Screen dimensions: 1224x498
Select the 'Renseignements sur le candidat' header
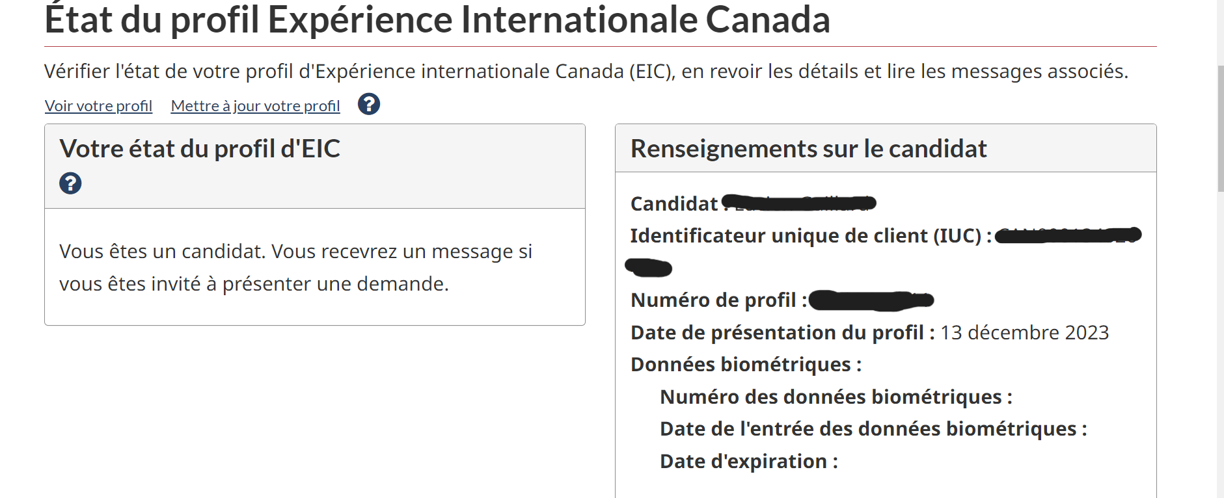pos(808,148)
